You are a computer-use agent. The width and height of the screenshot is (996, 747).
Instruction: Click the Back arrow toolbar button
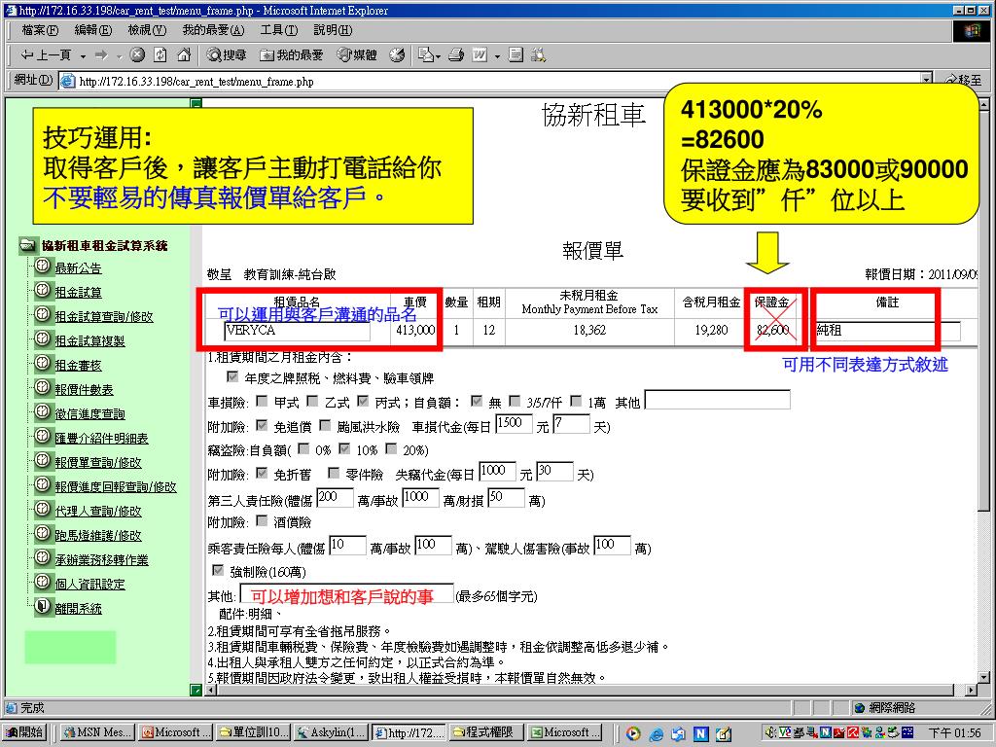[x=46, y=55]
